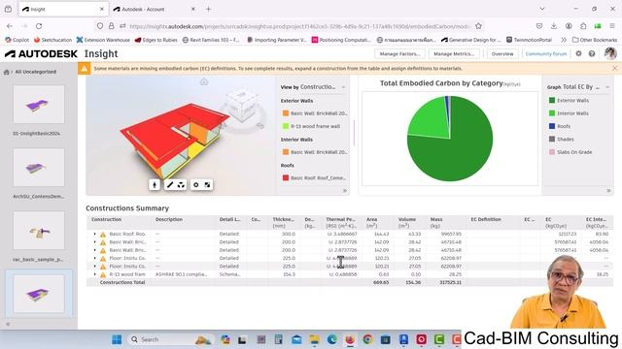The image size is (622, 349).
Task: Open the Firefox downloads icon
Action: tap(554, 26)
